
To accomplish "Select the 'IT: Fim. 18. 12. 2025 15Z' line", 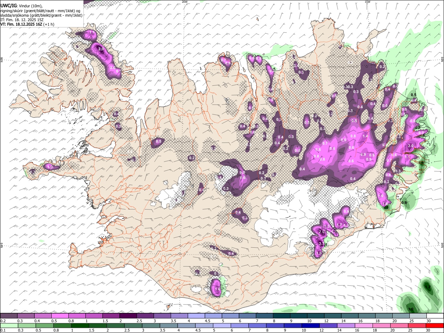I will [22, 20].
